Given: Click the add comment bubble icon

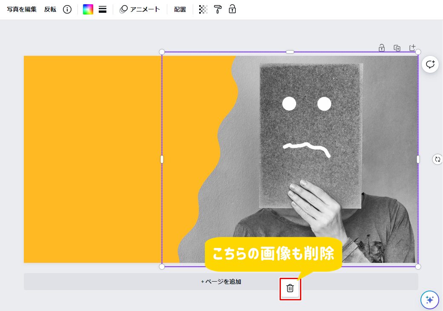Looking at the screenshot, I should 430,64.
